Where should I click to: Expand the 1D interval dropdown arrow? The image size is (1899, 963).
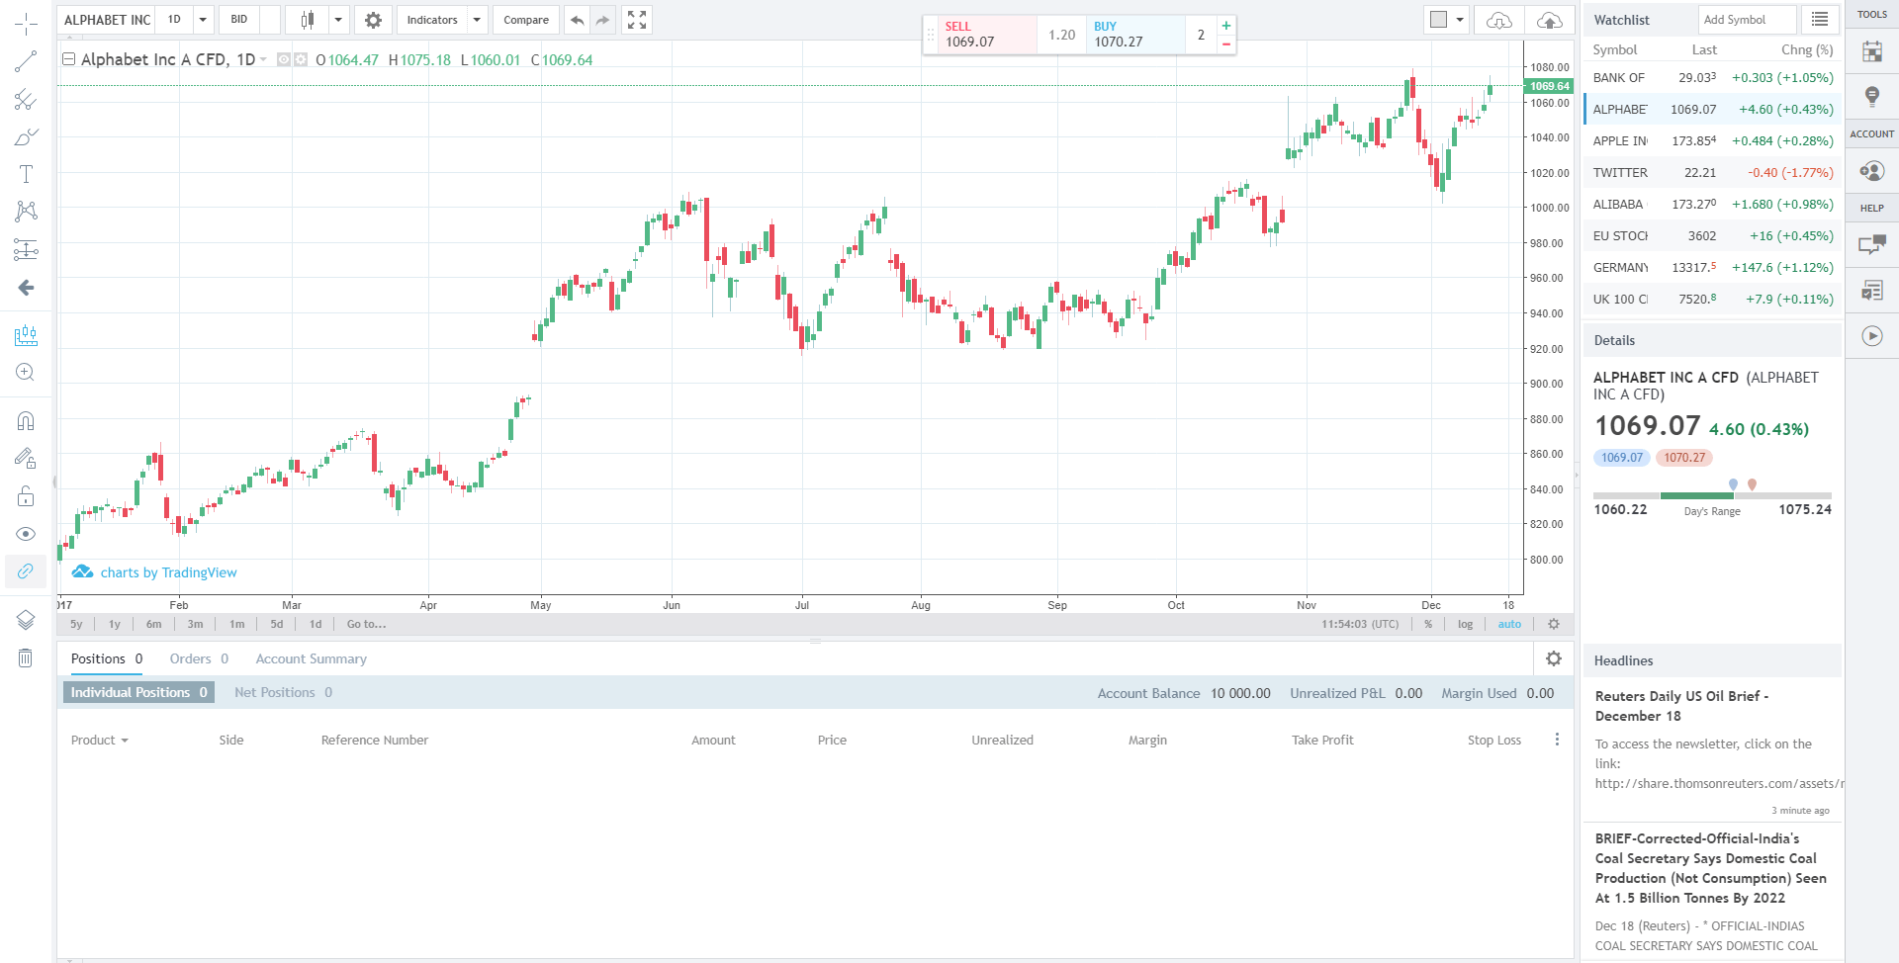(x=202, y=20)
